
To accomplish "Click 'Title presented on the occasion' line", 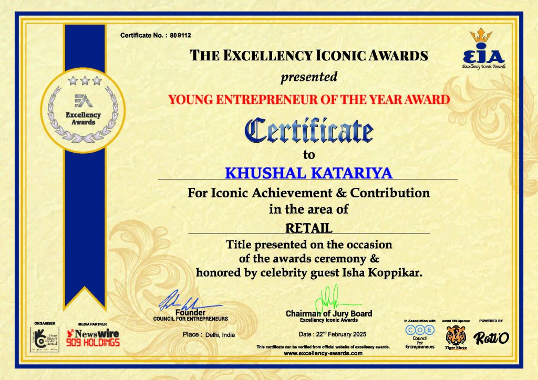I will click(x=309, y=245).
